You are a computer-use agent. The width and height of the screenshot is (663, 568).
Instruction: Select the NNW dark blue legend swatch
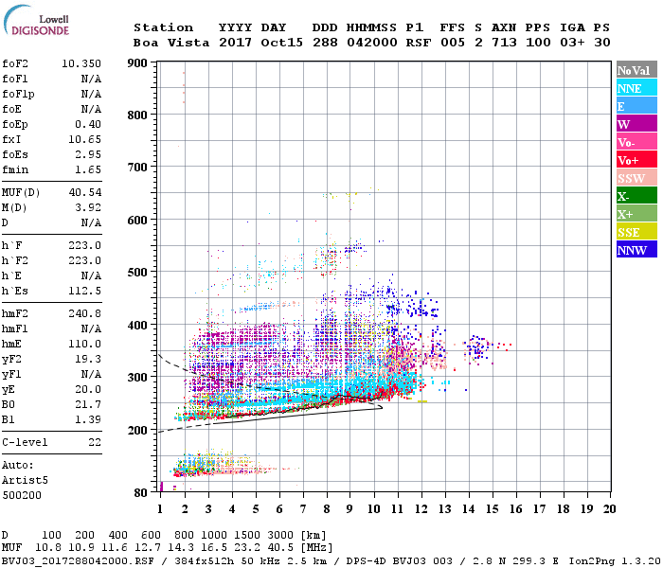pos(636,250)
